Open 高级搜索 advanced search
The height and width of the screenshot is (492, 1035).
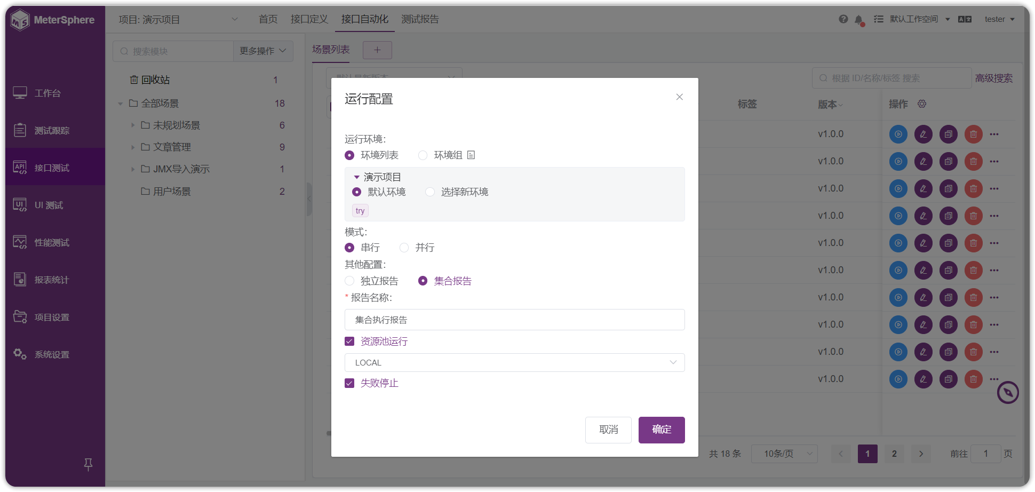(994, 78)
